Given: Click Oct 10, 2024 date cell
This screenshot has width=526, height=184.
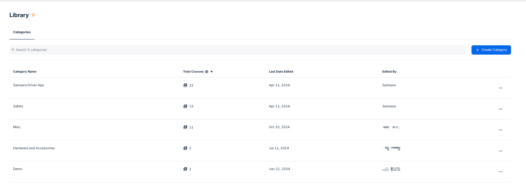Looking at the screenshot, I should [279, 127].
